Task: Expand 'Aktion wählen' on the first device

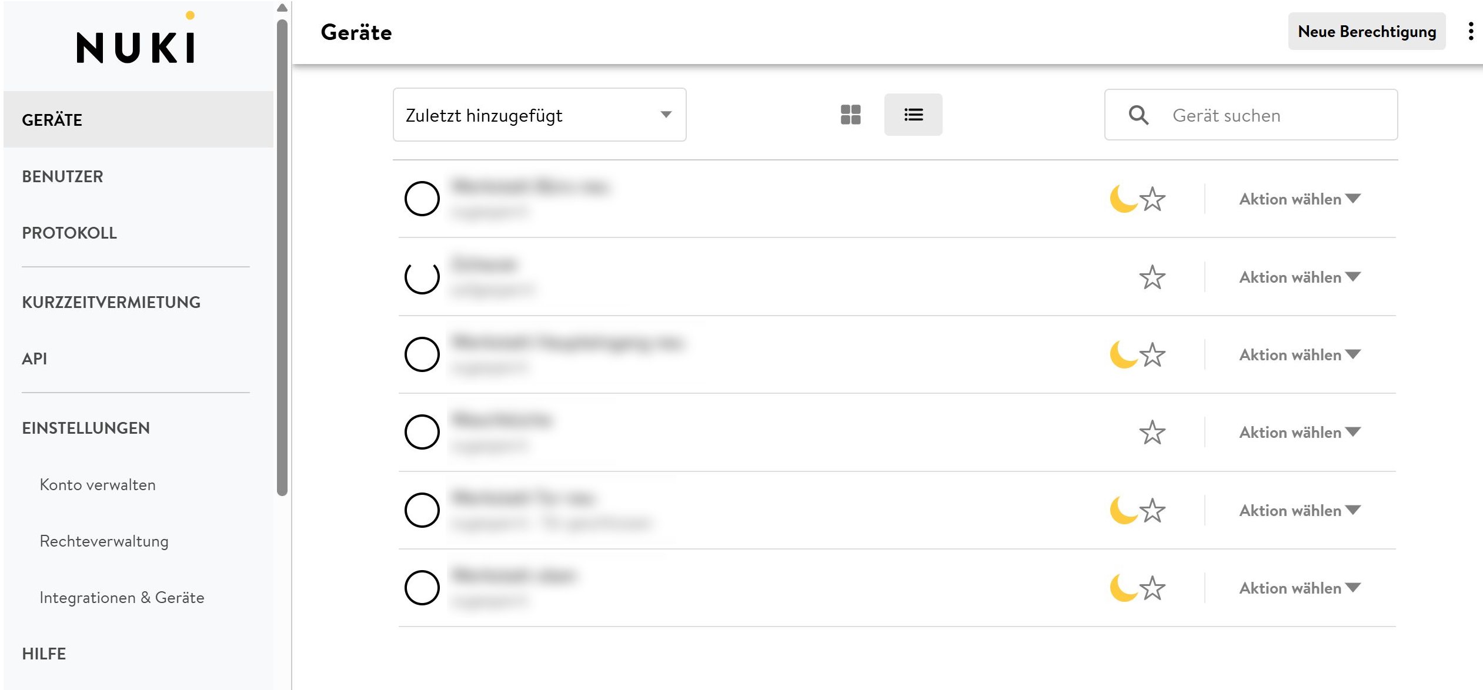Action: [x=1298, y=199]
